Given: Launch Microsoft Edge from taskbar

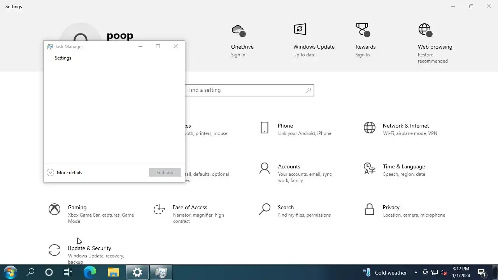Looking at the screenshot, I should [90, 272].
